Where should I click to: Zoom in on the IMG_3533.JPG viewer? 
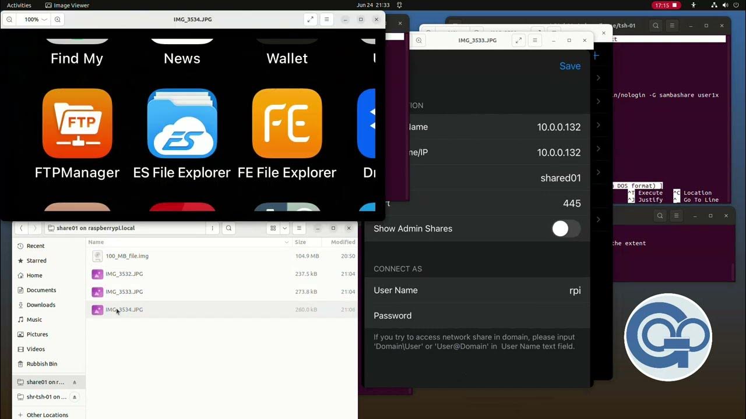(x=418, y=40)
